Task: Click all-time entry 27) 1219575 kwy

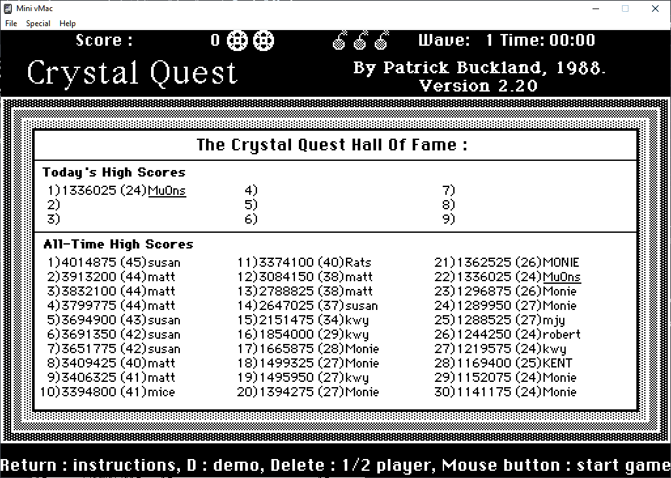Action: 500,349
